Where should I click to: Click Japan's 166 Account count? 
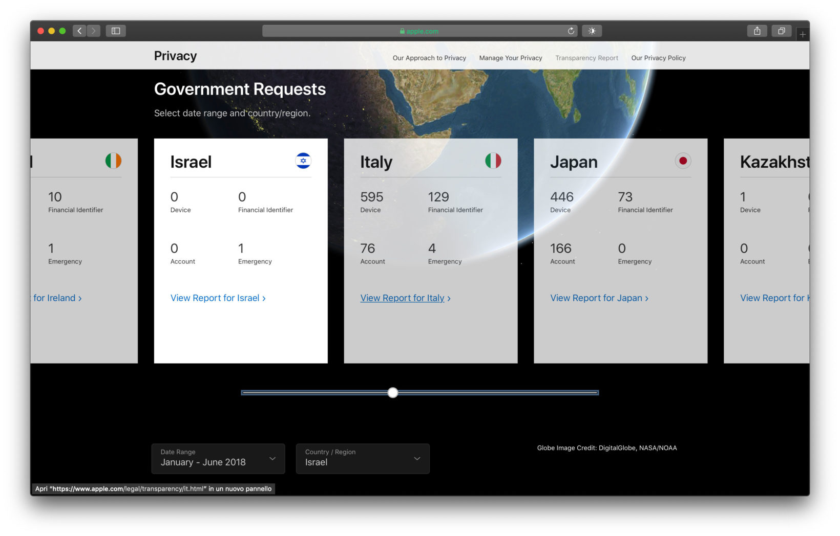click(x=561, y=249)
